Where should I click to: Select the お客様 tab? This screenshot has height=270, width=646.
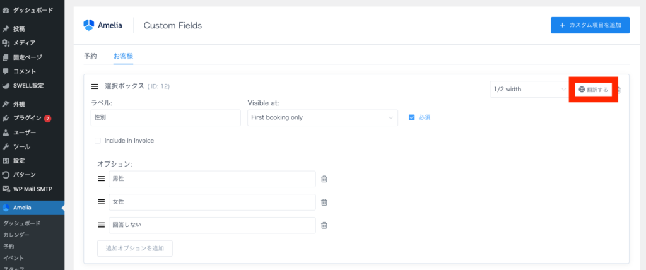click(x=123, y=56)
